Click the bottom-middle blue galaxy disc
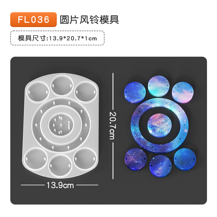Image resolution: width=217 pixels, height=217 pixels. coord(160,166)
